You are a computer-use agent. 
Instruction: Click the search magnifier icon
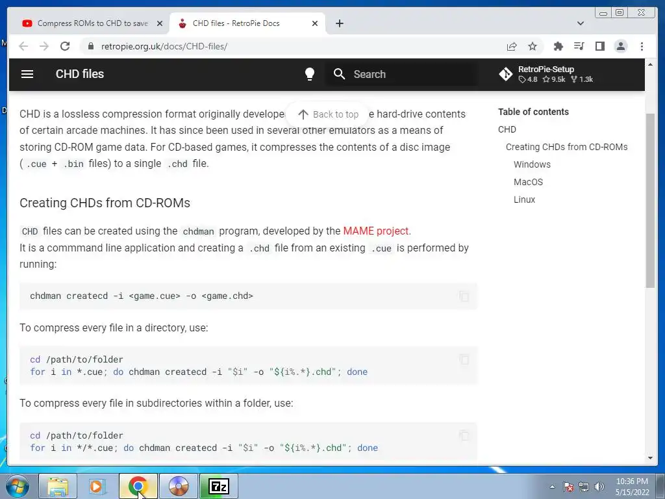(339, 74)
